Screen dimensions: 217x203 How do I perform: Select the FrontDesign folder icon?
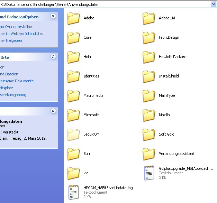coord(149,38)
